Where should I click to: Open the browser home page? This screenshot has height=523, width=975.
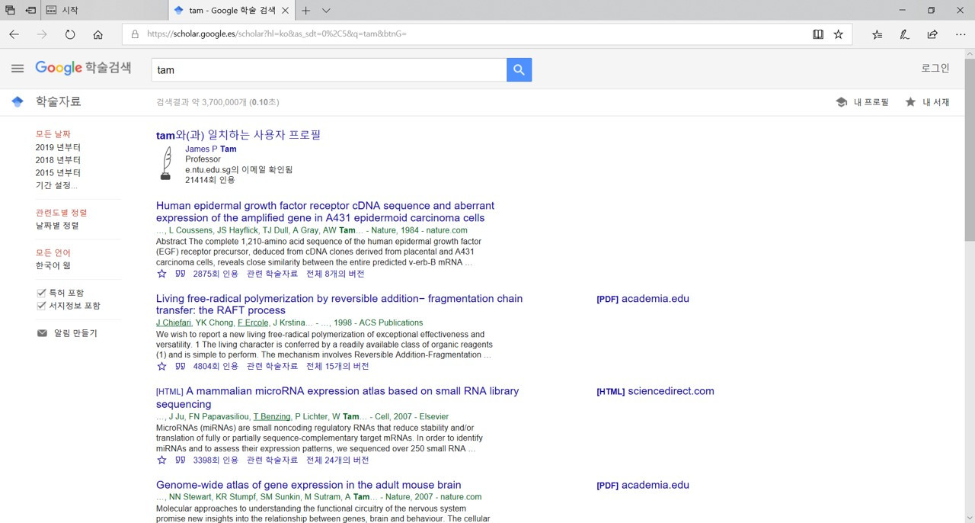click(x=97, y=34)
